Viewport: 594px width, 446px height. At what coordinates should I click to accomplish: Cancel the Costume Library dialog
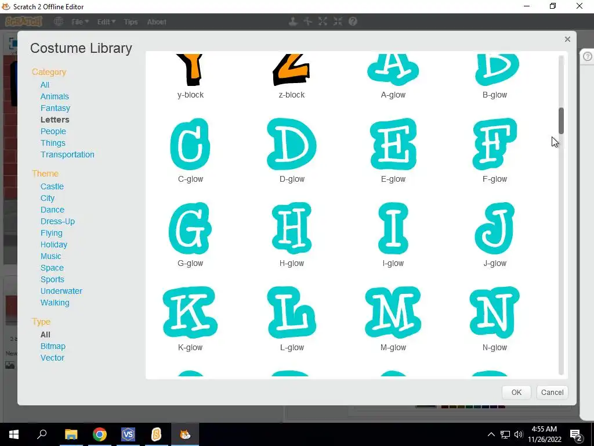click(552, 393)
